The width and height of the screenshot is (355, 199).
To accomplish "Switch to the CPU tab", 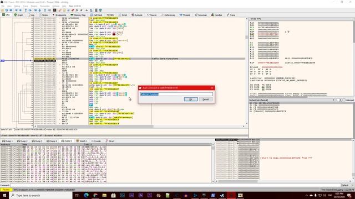I will point(6,15).
